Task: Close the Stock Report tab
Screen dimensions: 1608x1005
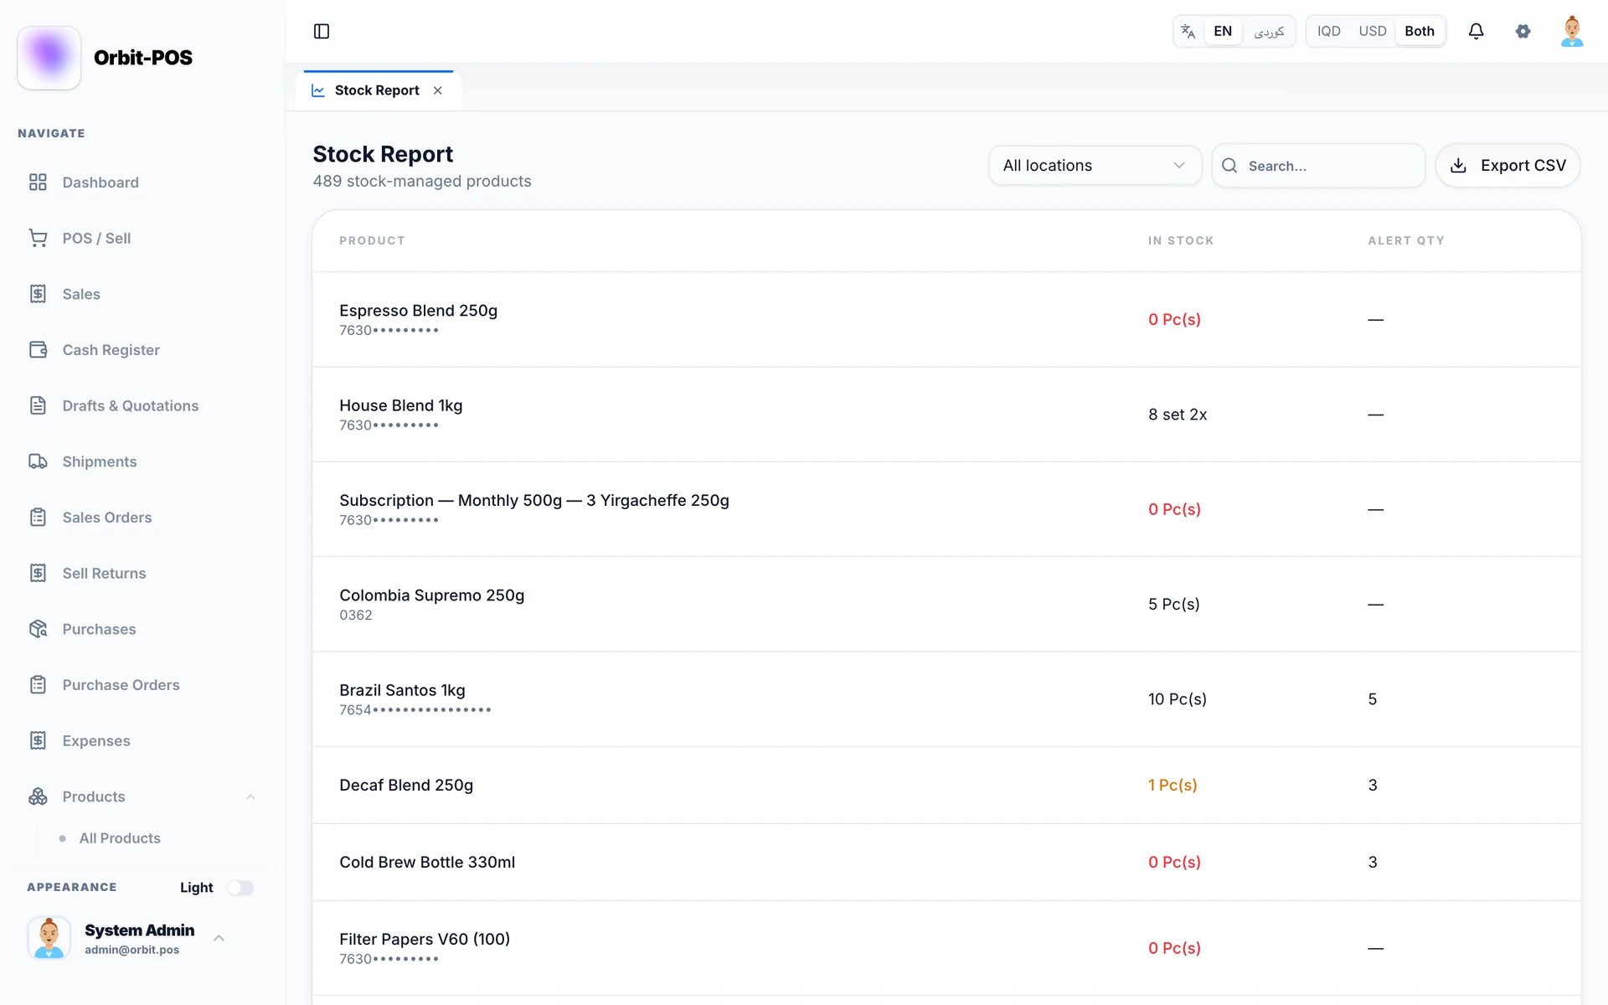Action: click(x=438, y=90)
